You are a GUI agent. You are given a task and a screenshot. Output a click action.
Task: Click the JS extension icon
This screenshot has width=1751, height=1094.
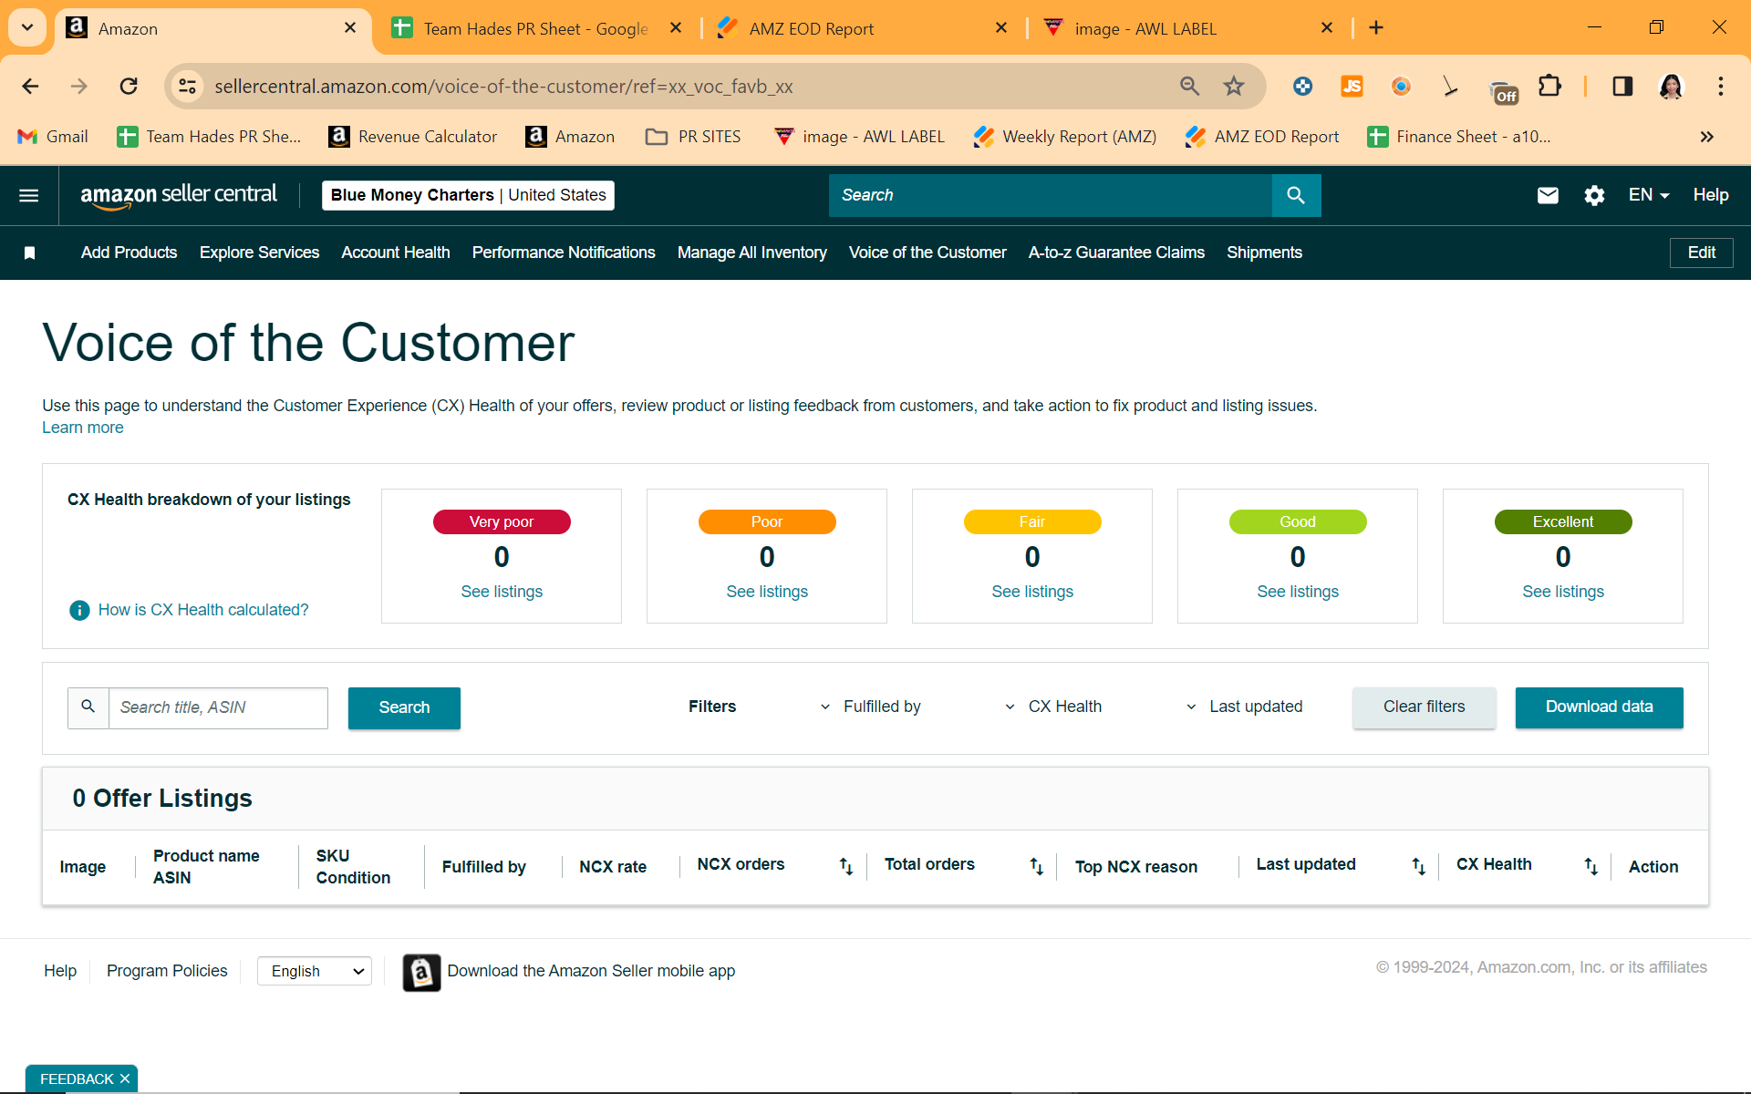click(x=1352, y=87)
